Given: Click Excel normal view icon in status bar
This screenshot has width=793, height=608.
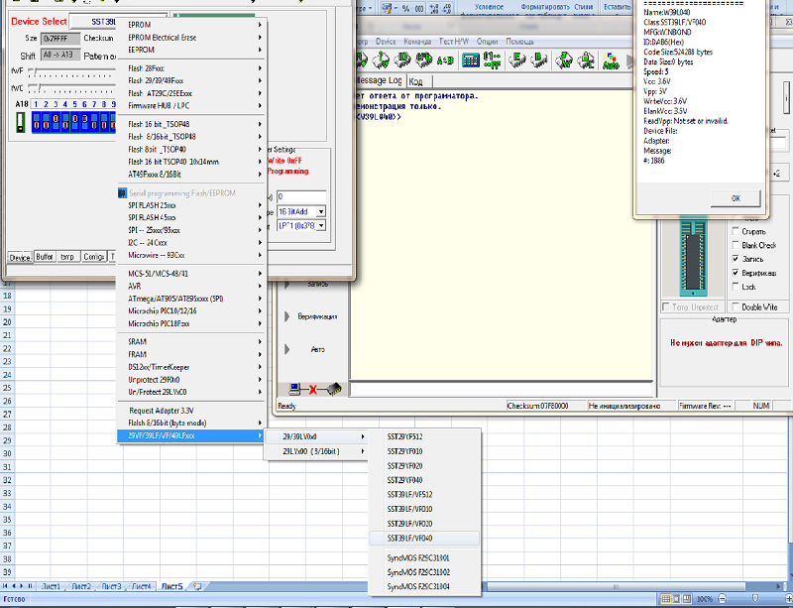Looking at the screenshot, I should (x=665, y=599).
